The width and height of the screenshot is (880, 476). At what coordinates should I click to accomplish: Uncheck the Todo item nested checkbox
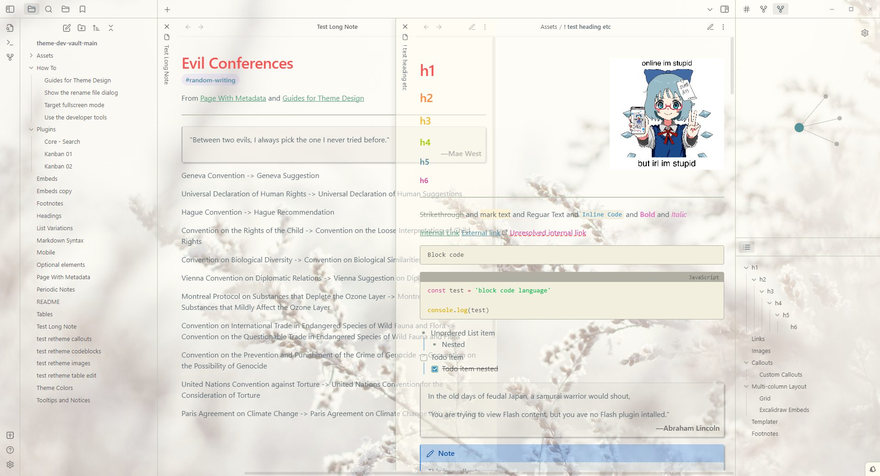[434, 369]
